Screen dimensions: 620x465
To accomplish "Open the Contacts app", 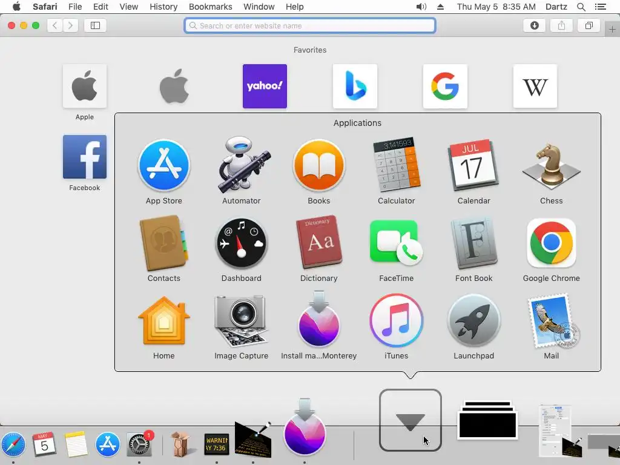I will pyautogui.click(x=163, y=243).
